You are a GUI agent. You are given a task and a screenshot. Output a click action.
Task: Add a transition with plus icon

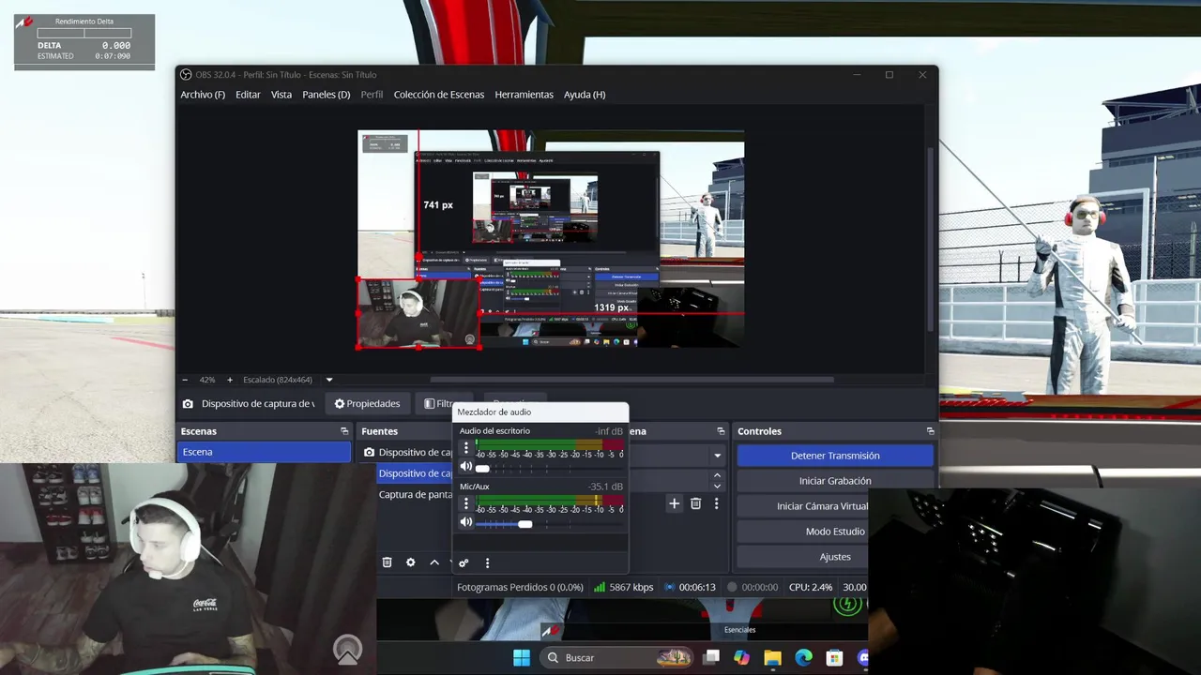point(674,503)
